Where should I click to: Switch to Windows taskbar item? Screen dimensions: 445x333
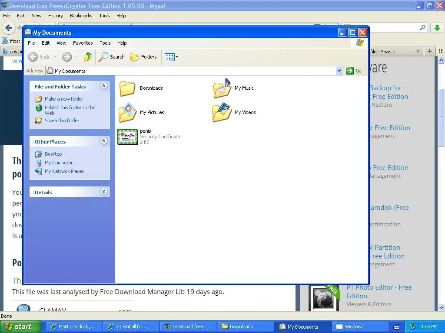tap(360, 327)
